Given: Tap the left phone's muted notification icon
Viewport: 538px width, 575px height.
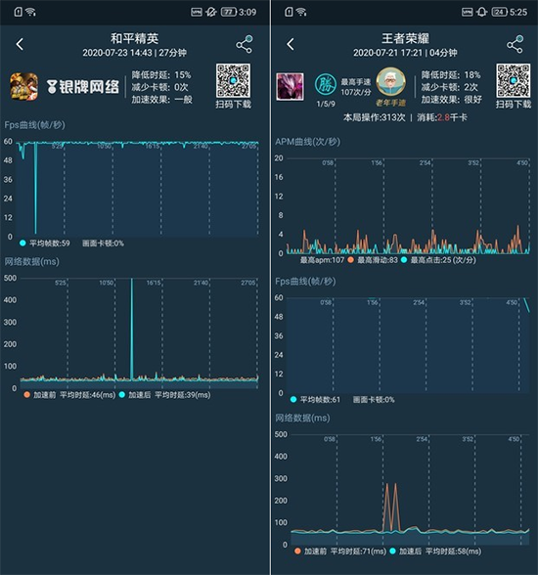Looking at the screenshot, I should (x=211, y=12).
